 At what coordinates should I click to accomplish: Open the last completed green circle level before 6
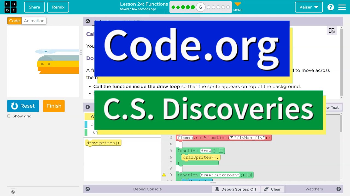click(193, 7)
